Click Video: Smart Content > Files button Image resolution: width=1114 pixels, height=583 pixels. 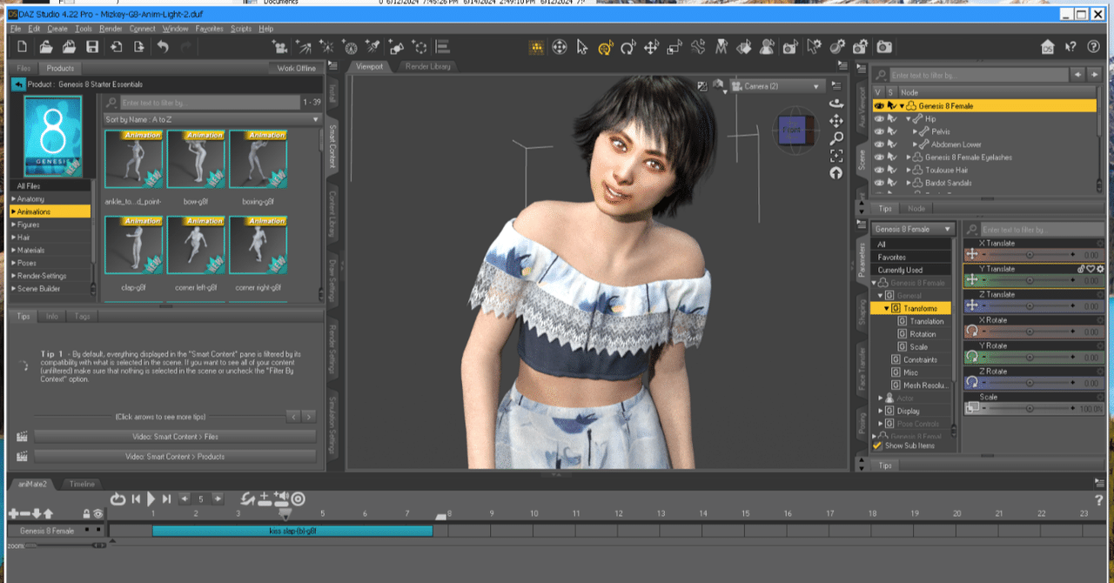pyautogui.click(x=174, y=437)
